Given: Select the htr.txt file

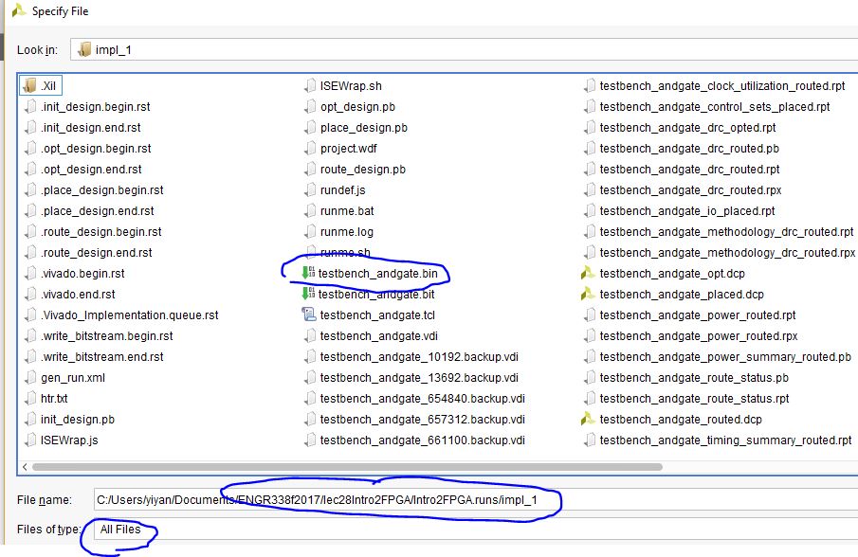Looking at the screenshot, I should 55,399.
